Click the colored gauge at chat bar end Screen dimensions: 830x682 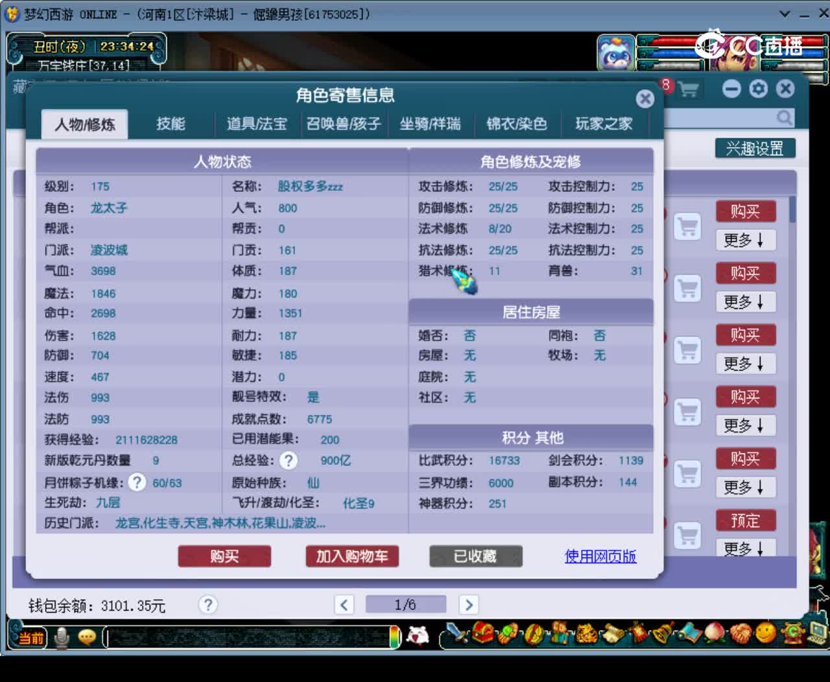(396, 637)
